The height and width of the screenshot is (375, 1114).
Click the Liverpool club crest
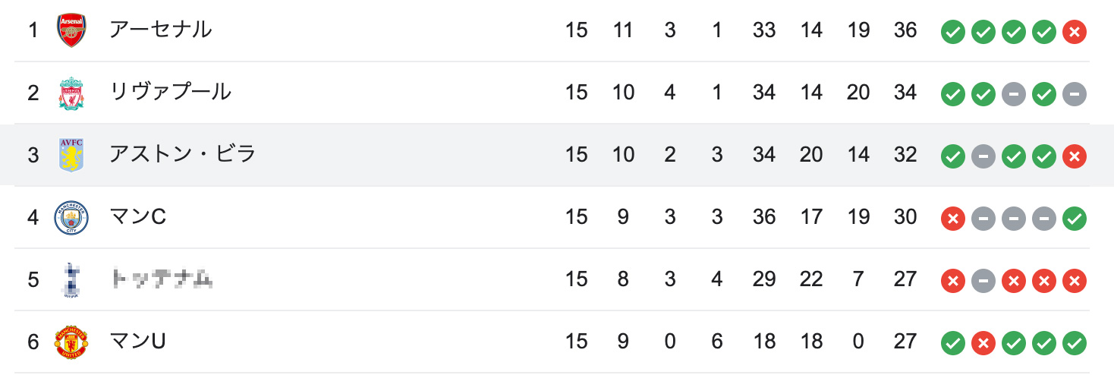click(x=72, y=93)
